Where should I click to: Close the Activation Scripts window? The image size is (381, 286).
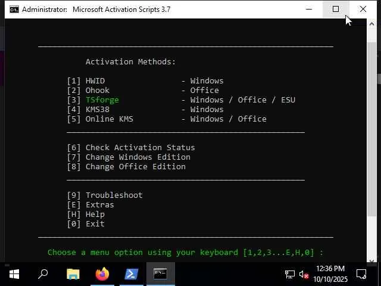coord(363,10)
